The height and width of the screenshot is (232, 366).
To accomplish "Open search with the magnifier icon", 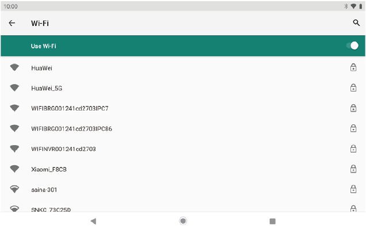I will pyautogui.click(x=356, y=23).
